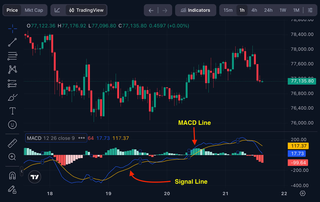Toggle the magnet snap mode
The width and height of the screenshot is (320, 202).
pos(12,175)
